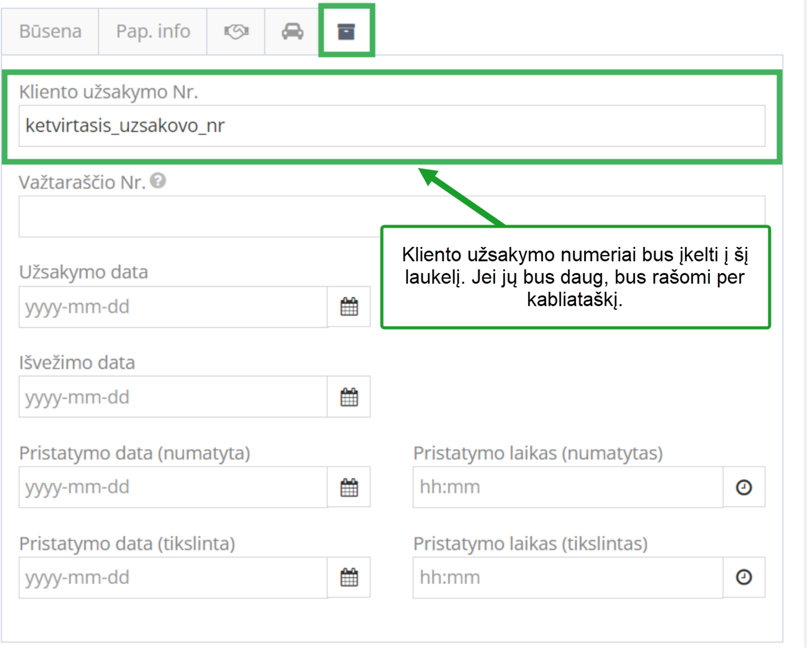807x648 pixels.
Task: Open the handshake icon tab
Action: (x=236, y=32)
